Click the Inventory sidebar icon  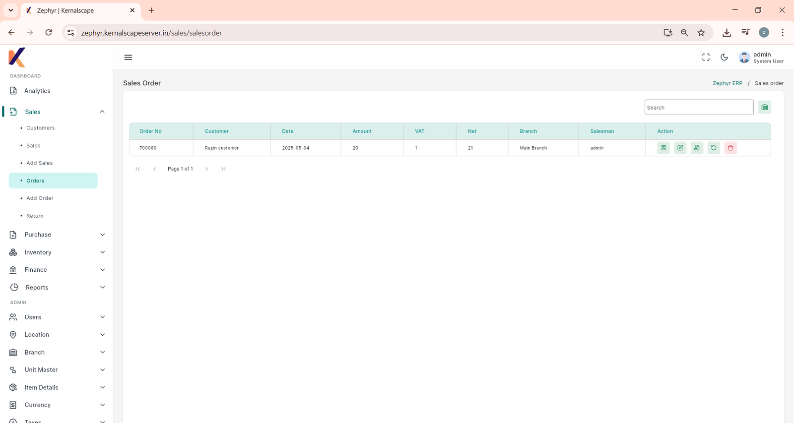tap(13, 252)
